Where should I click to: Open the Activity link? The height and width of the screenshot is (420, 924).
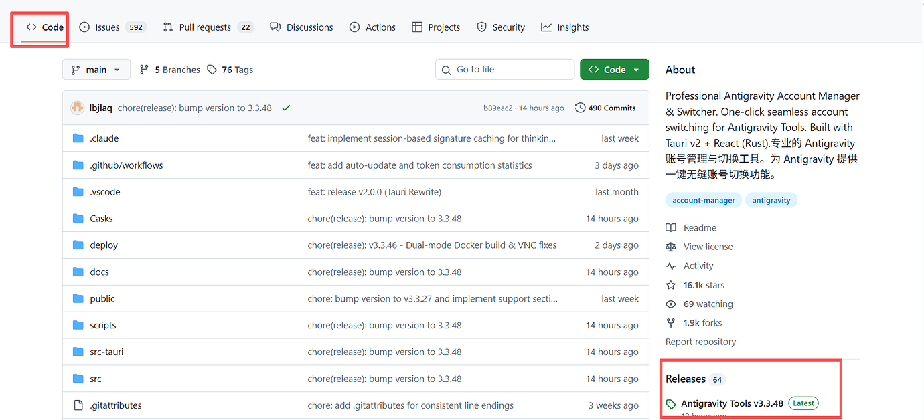tap(690, 266)
